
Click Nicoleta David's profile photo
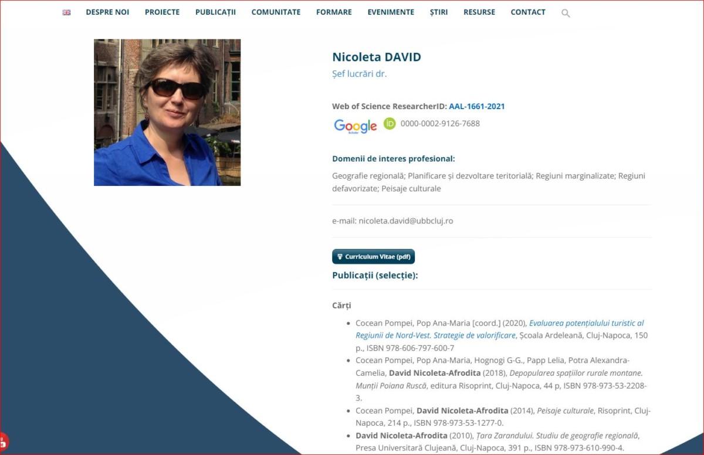(x=167, y=113)
